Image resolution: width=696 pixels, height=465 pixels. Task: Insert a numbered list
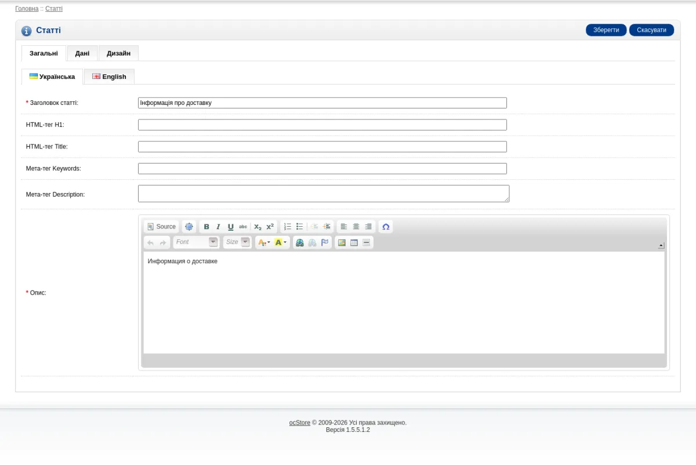(x=288, y=227)
